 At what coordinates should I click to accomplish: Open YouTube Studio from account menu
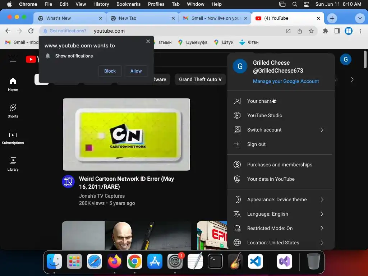pos(281,115)
